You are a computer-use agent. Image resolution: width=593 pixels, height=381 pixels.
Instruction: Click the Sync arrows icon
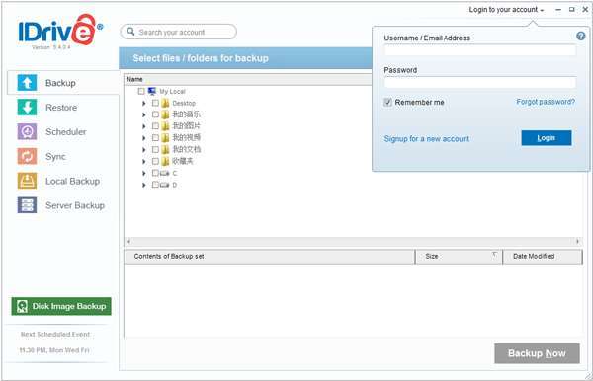[27, 156]
